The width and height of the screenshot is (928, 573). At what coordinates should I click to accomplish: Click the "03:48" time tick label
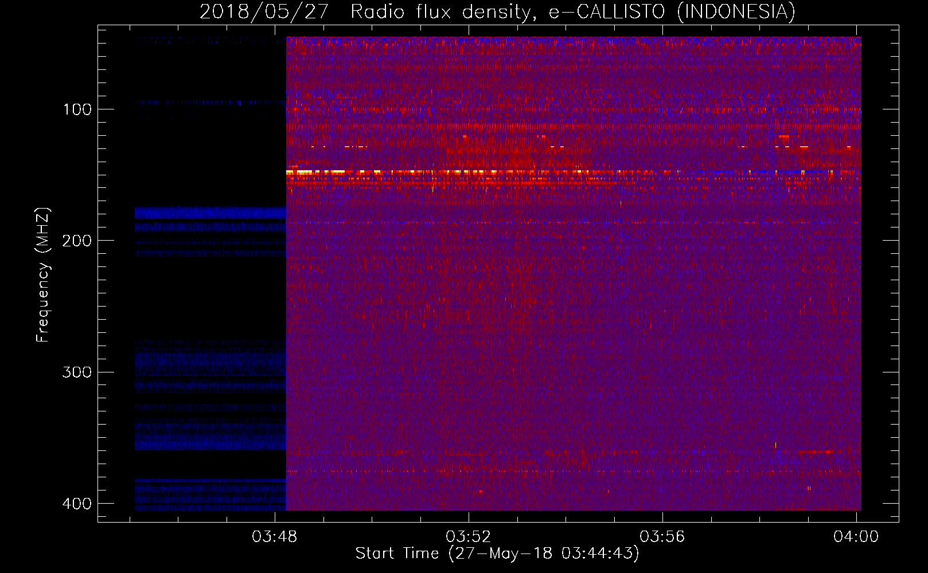pos(275,536)
